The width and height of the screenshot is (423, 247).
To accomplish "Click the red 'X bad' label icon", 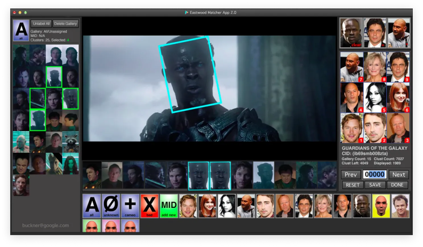I will (150, 206).
